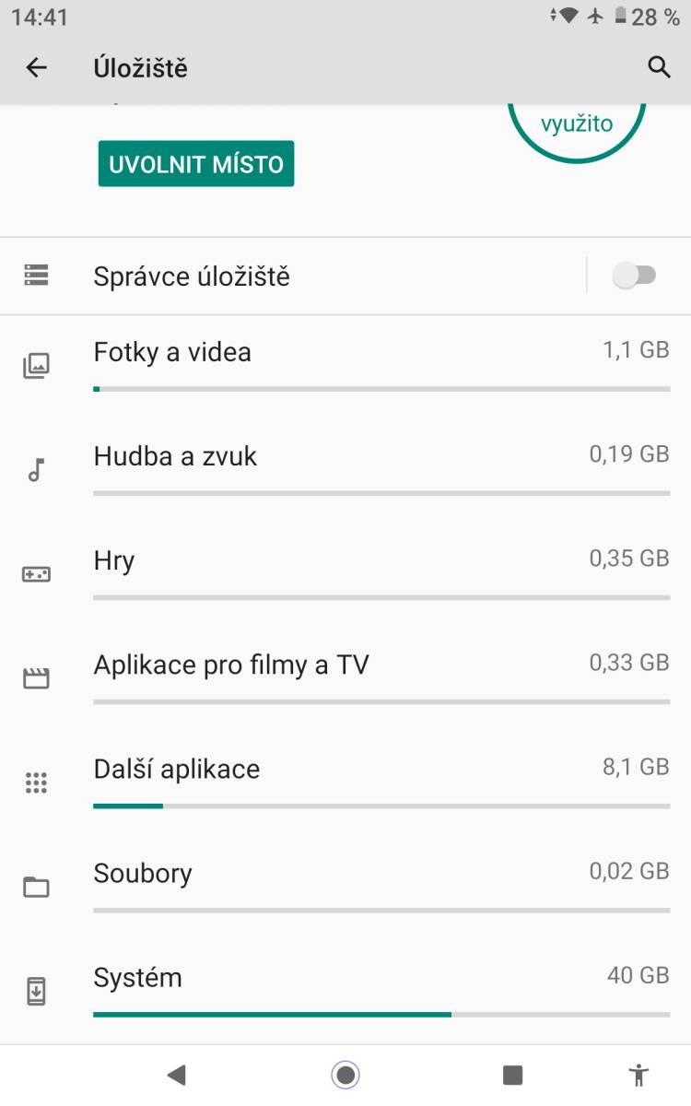This screenshot has height=1106, width=691.
Task: Open the Fotky a videa category
Action: 172,352
